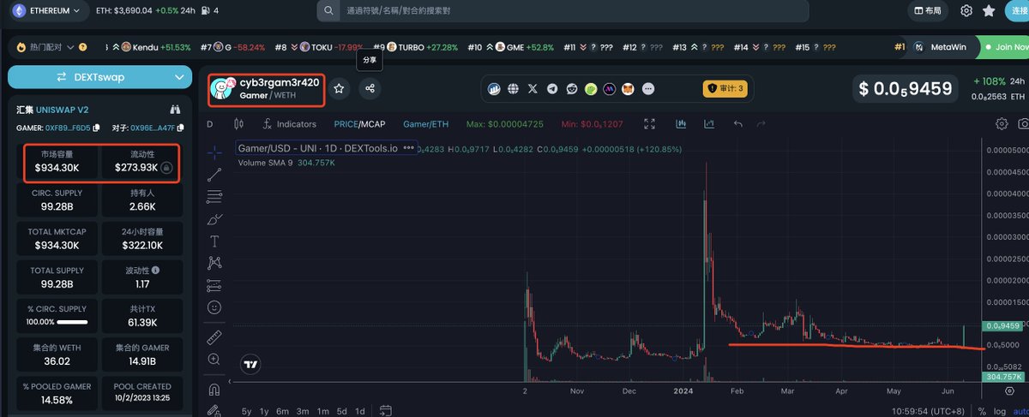The width and height of the screenshot is (1029, 417).
Task: Select the Fibonacci retracement tool
Action: point(214,197)
